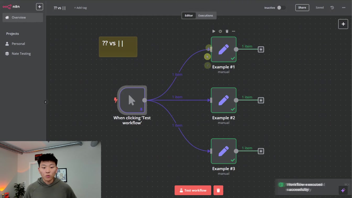Select the Example #1 pencil node

[x=224, y=49]
